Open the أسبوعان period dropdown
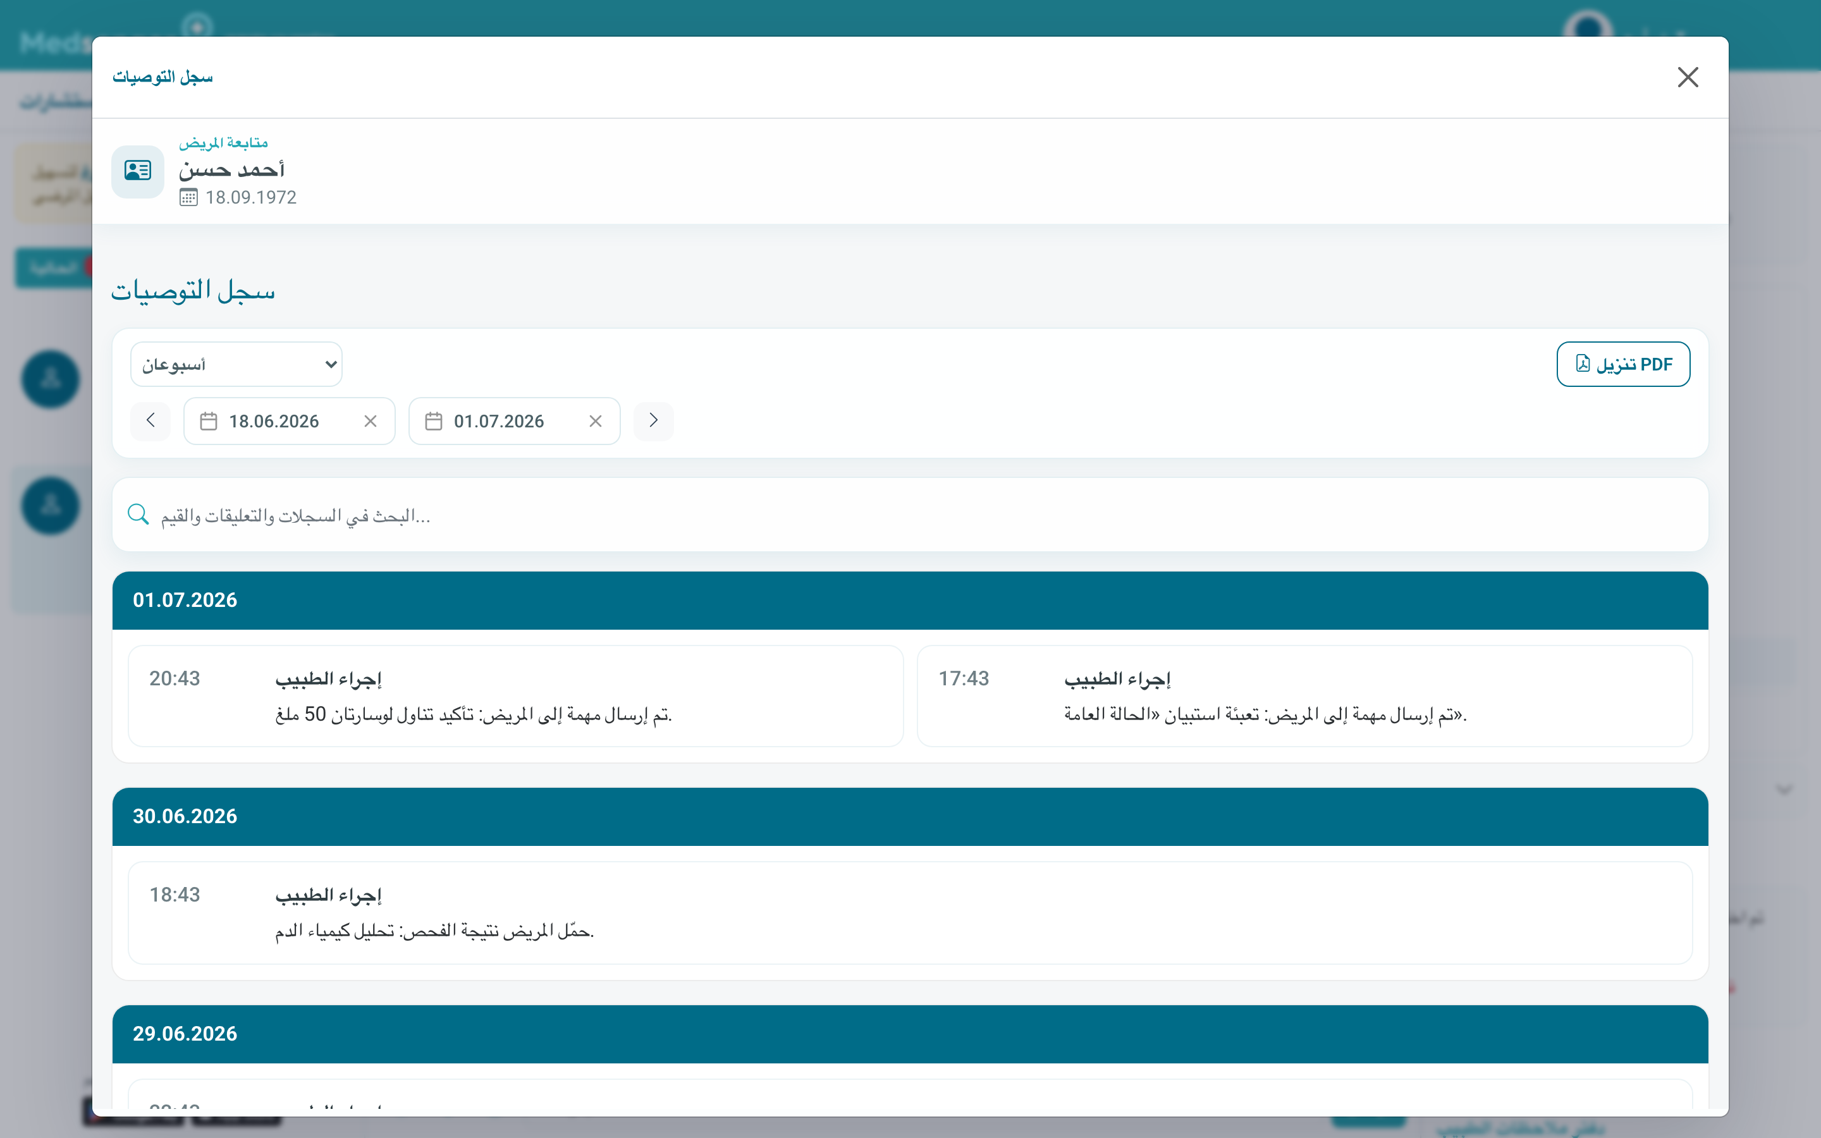 pyautogui.click(x=236, y=364)
